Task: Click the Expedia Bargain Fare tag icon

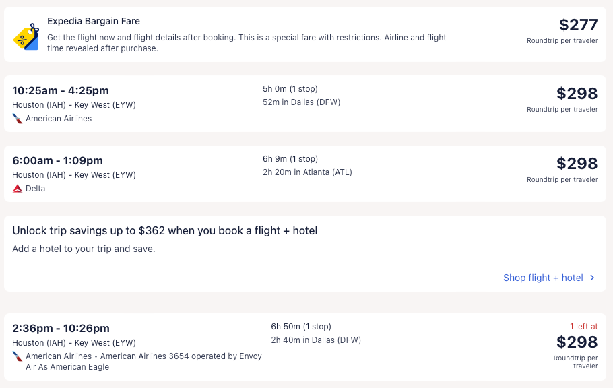Action: tap(26, 37)
